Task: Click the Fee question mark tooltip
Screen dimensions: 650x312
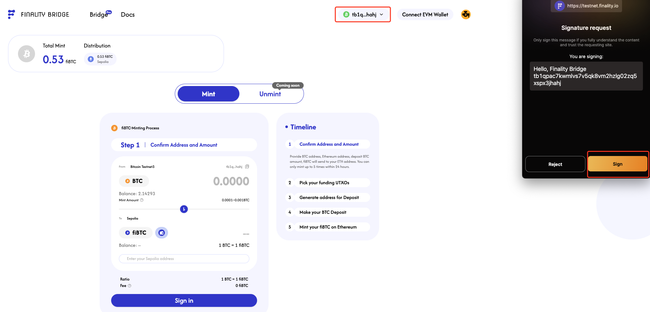Action: point(129,285)
